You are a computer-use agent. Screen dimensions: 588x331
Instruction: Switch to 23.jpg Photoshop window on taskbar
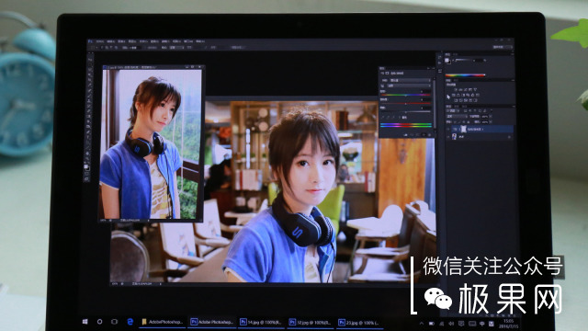click(x=359, y=322)
